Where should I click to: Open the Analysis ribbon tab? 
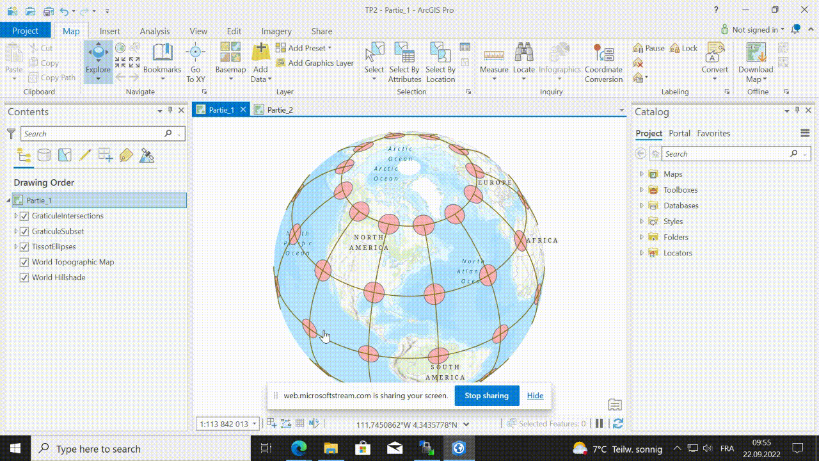click(155, 31)
